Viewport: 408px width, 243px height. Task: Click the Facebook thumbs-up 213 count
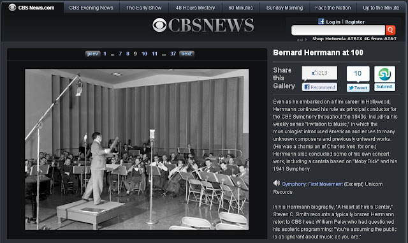[x=319, y=73]
